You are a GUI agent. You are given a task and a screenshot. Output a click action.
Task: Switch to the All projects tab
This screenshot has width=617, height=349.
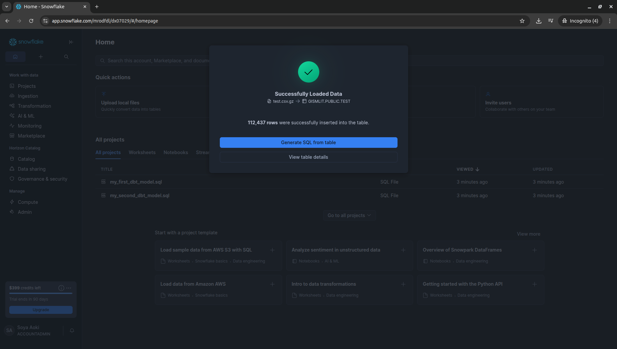tap(108, 152)
